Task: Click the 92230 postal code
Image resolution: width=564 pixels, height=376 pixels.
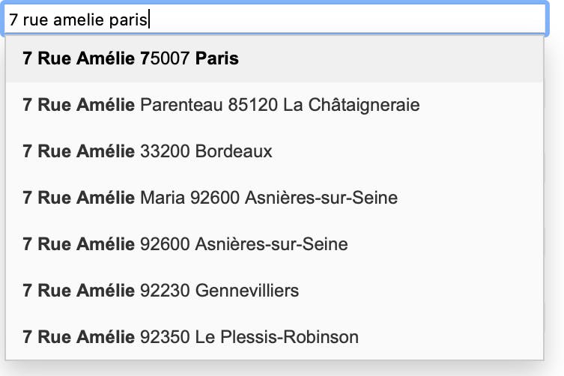Action: [x=165, y=291]
